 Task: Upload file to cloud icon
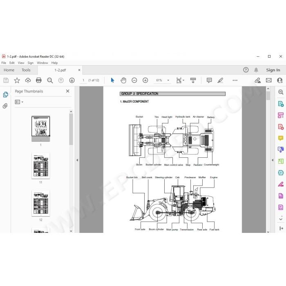28,80
